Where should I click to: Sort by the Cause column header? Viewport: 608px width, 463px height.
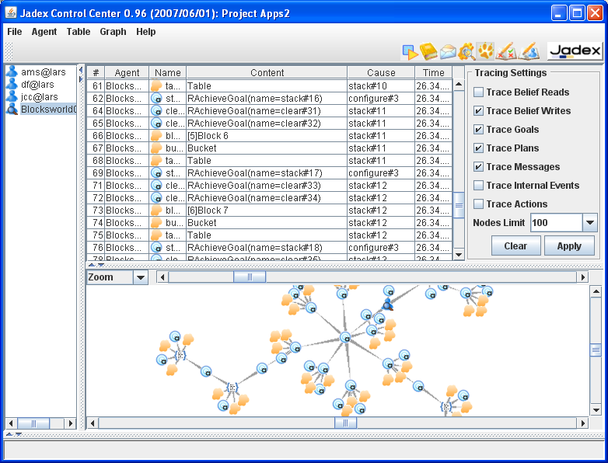coord(381,72)
